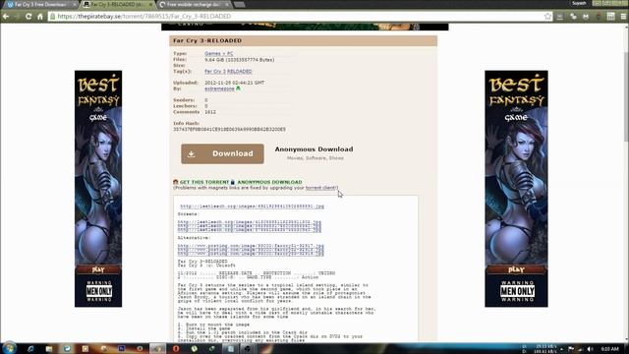This screenshot has width=629, height=354.
Task: Open the Photoshop icon in the taskbar
Action: point(121,349)
